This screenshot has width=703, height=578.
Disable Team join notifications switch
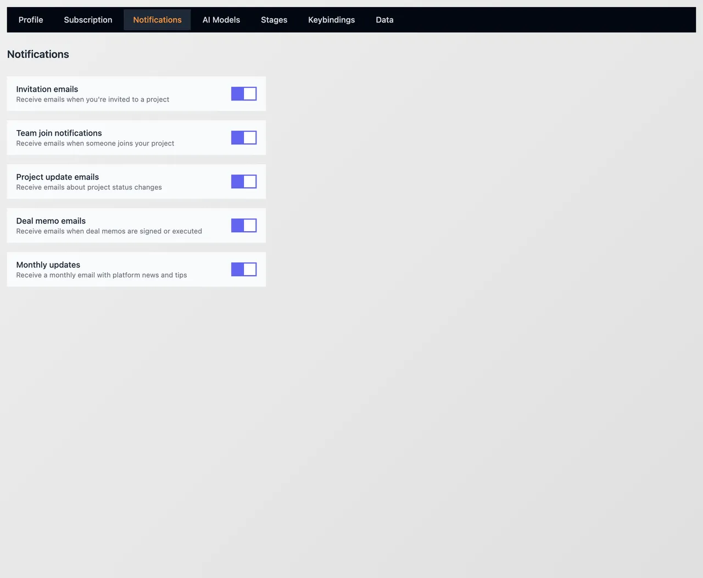[244, 138]
